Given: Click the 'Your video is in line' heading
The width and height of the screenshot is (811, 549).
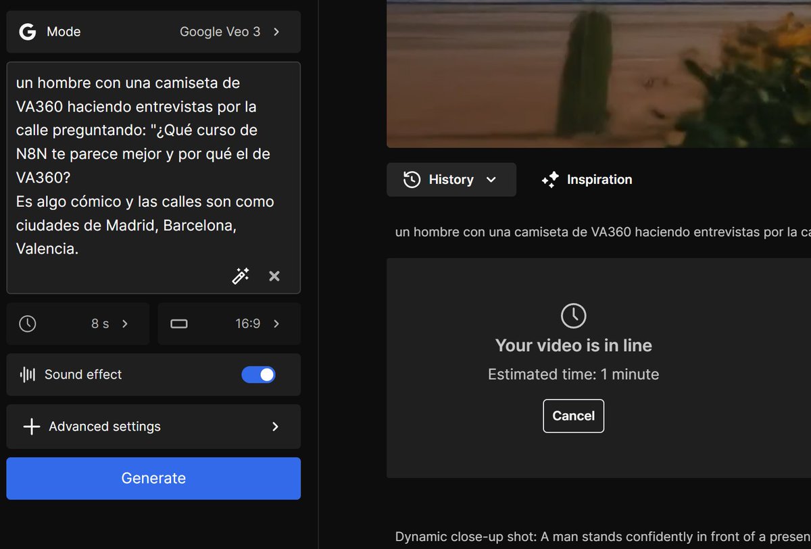Looking at the screenshot, I should (573, 345).
